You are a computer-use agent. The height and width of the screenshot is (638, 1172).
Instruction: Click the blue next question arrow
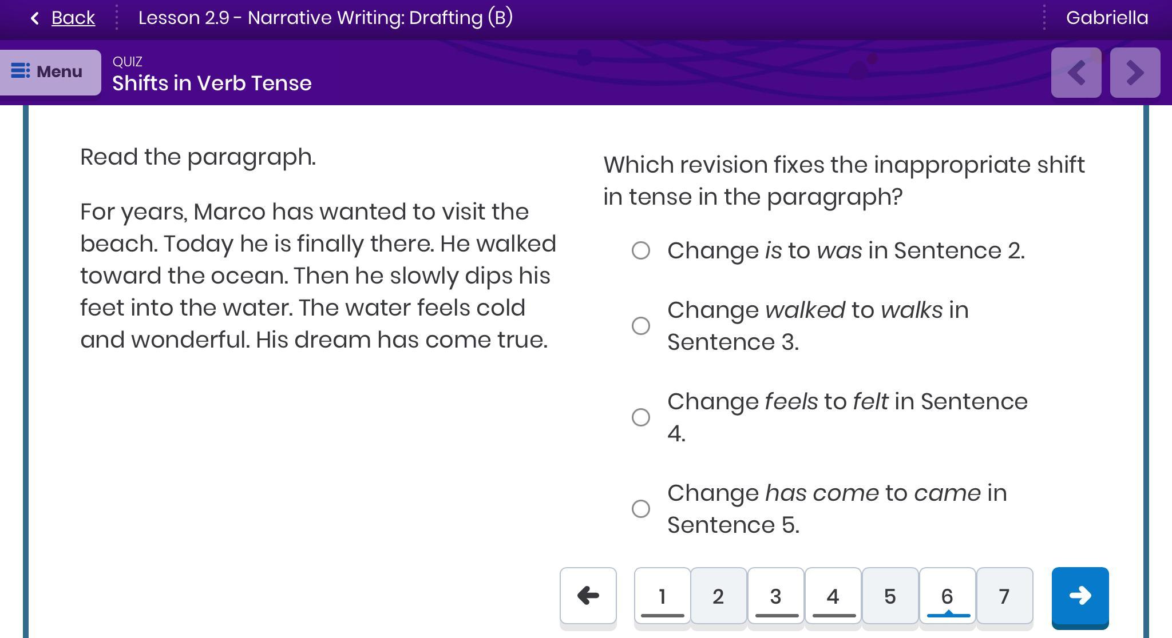(x=1080, y=596)
